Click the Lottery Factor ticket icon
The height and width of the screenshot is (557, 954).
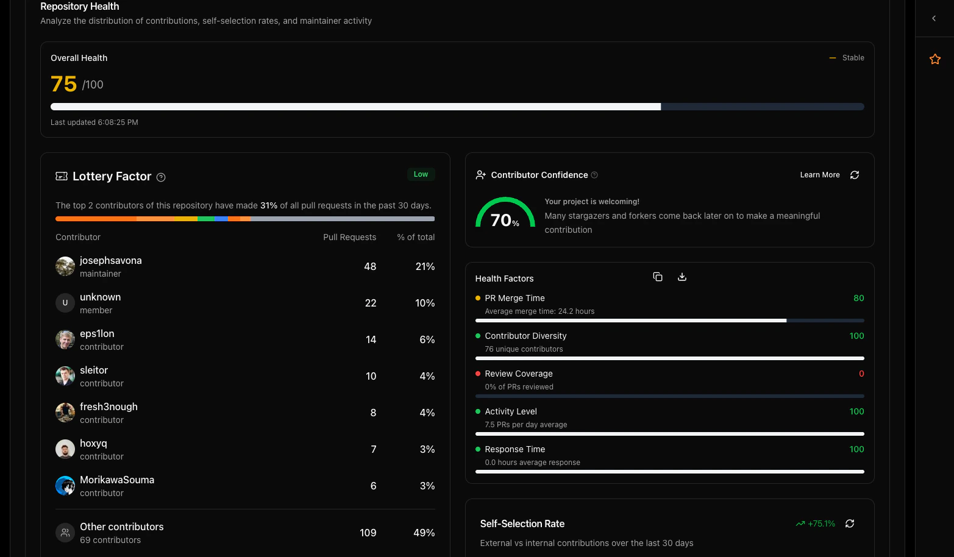(61, 176)
